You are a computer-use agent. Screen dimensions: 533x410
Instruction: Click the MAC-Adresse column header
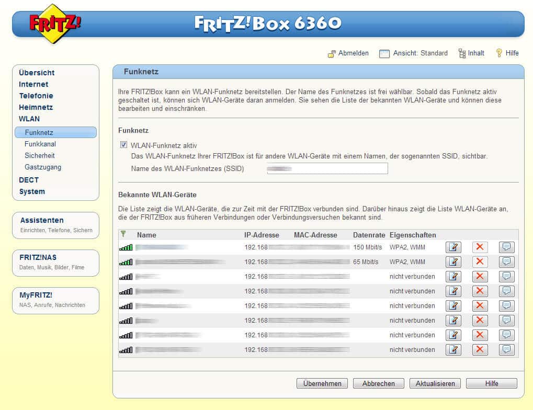[x=315, y=235]
